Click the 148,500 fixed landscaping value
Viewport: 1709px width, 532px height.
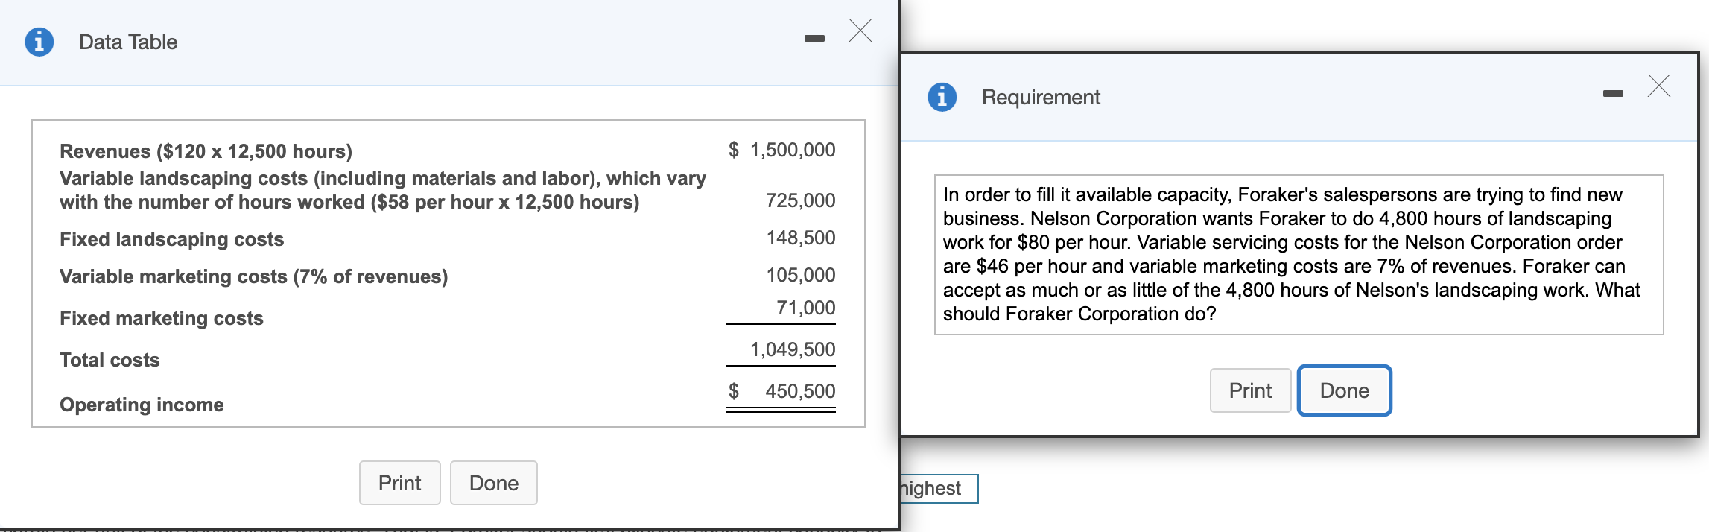tap(801, 238)
